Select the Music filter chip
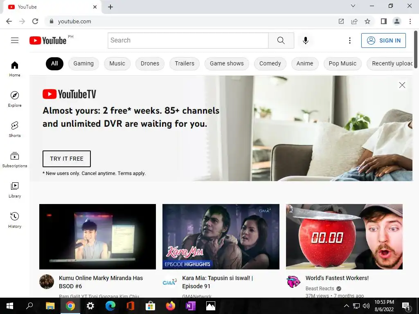The height and width of the screenshot is (314, 419). 117,63
